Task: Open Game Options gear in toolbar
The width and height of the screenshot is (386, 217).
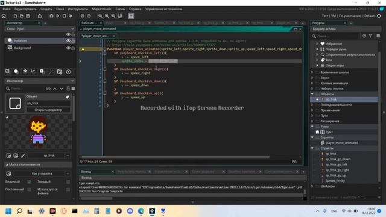Action: 82,16
